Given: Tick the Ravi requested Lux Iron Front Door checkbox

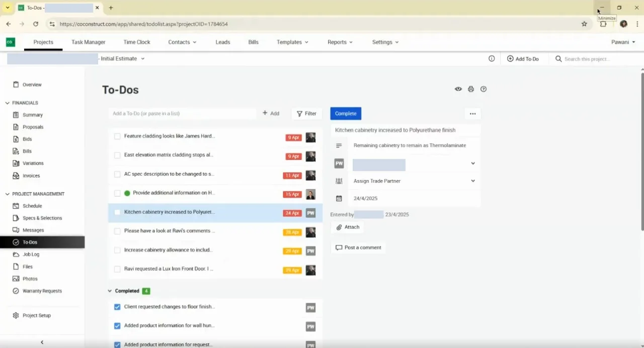Looking at the screenshot, I should tap(117, 269).
